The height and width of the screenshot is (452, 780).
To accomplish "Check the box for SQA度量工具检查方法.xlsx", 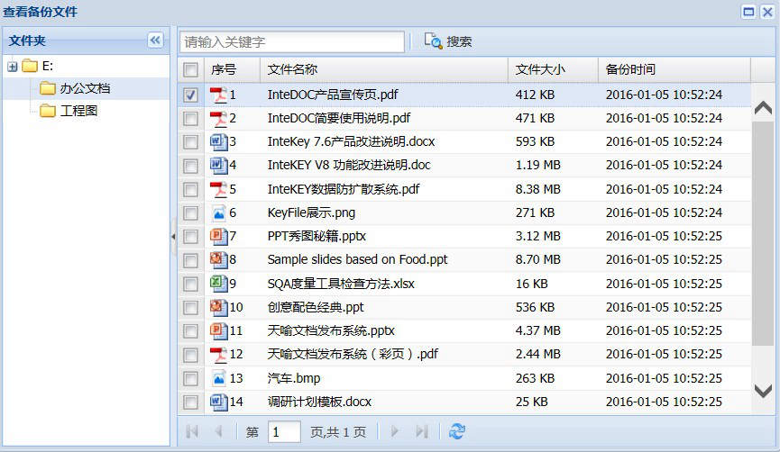I will (190, 285).
